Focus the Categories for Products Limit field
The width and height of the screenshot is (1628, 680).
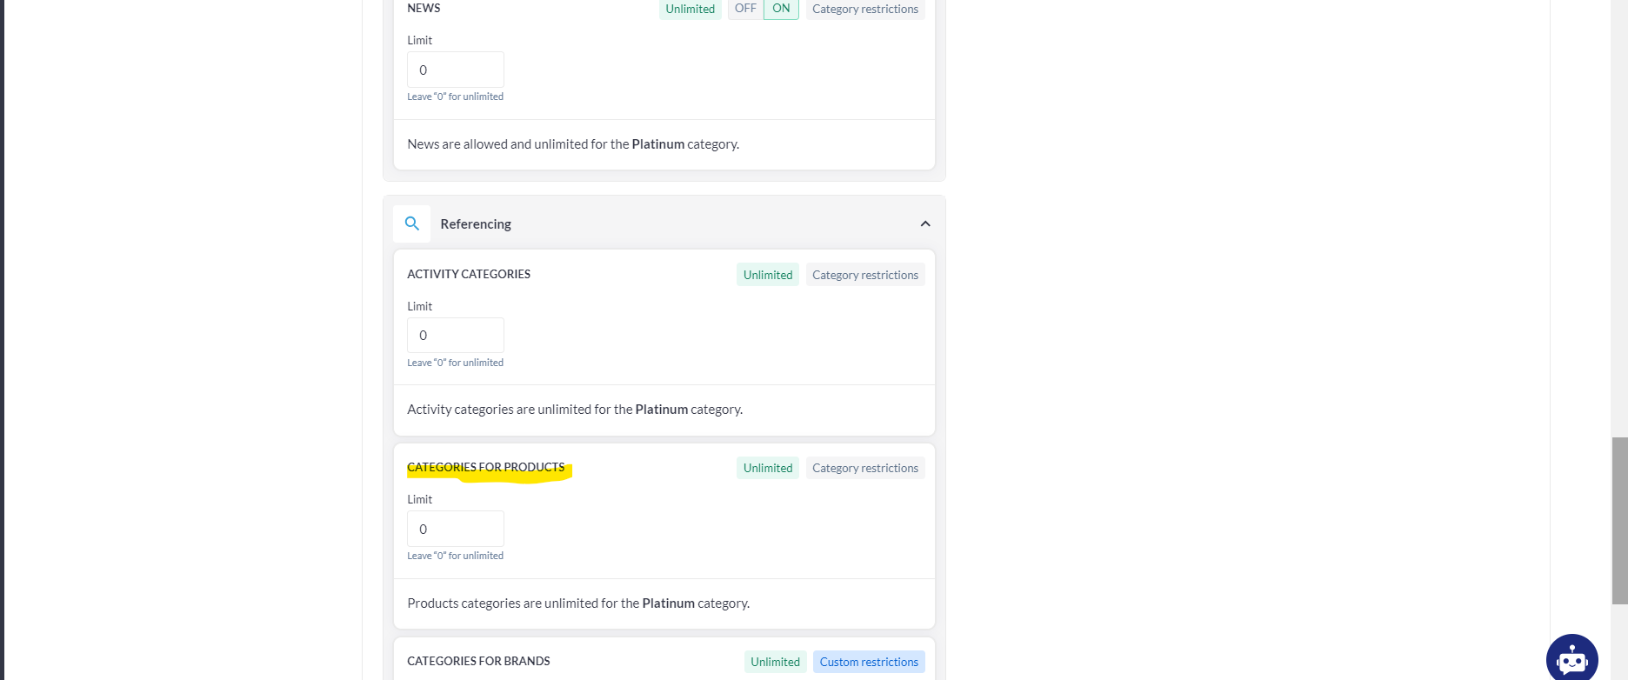click(456, 529)
